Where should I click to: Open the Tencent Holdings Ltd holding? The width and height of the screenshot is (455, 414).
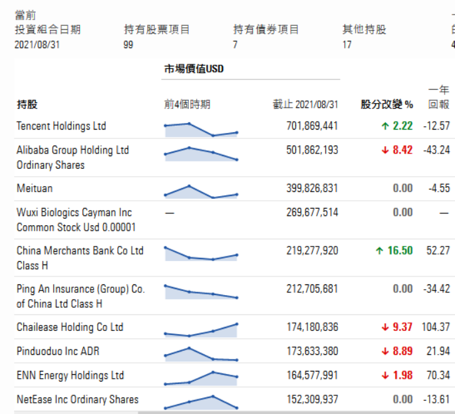(x=61, y=126)
